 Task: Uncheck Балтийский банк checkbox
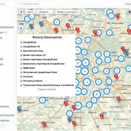(x=21, y=51)
